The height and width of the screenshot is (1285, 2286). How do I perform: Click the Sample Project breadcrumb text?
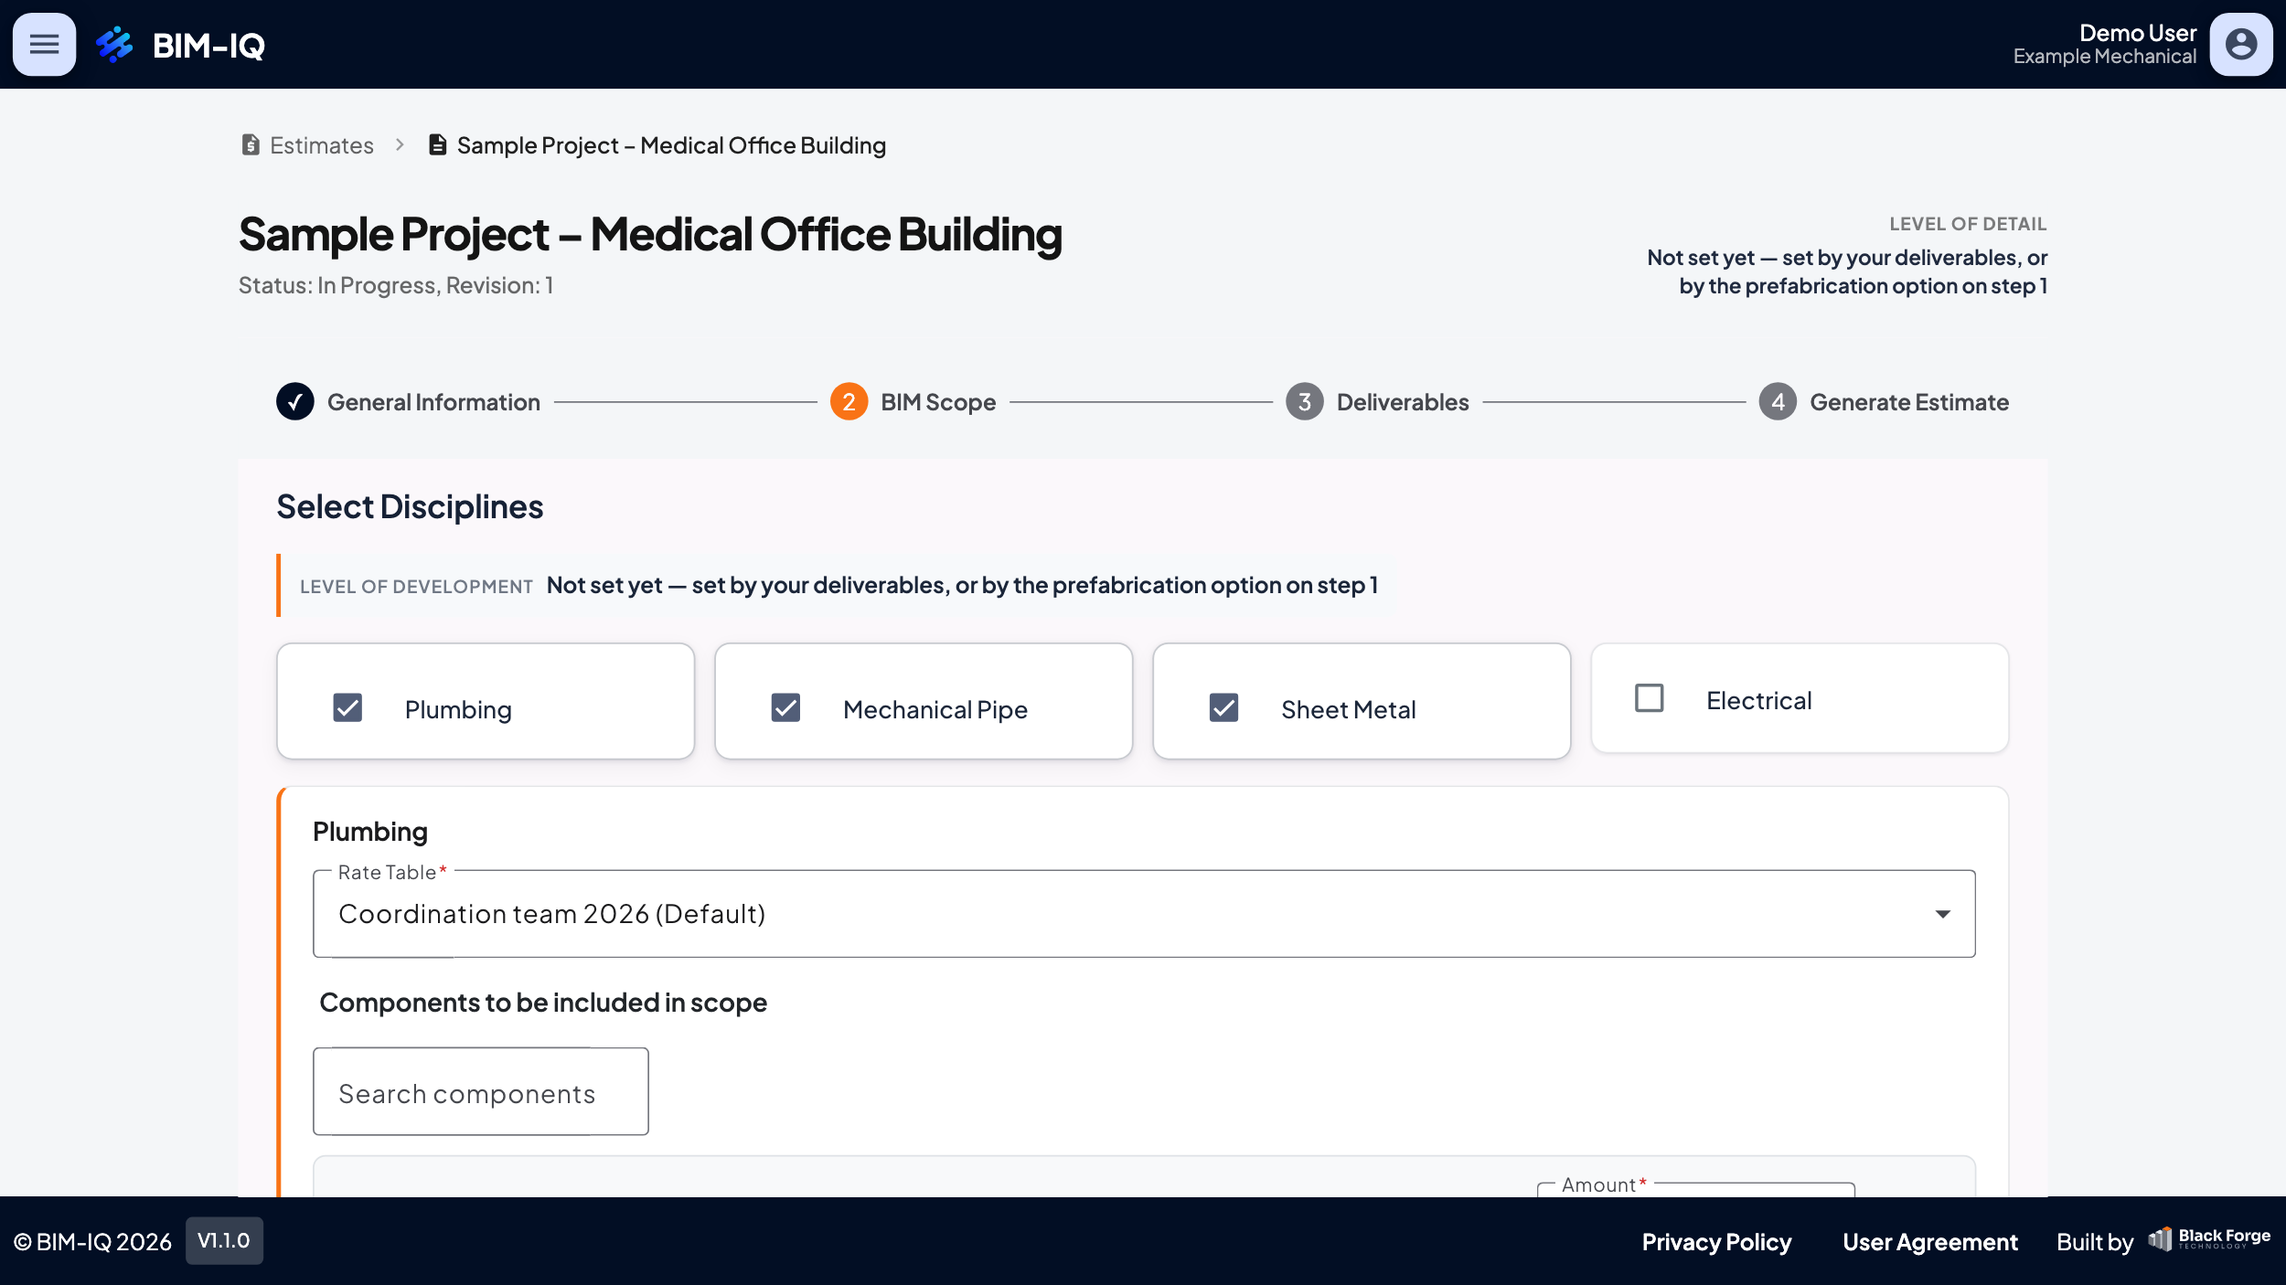(671, 146)
